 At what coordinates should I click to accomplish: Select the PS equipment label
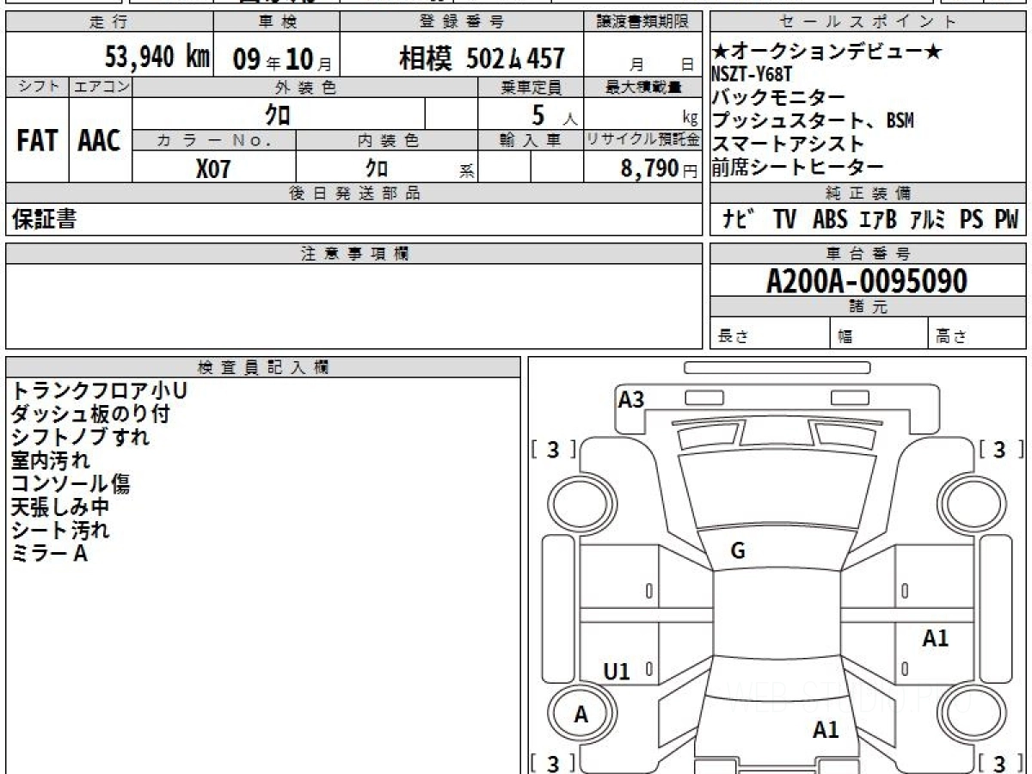[x=972, y=219]
